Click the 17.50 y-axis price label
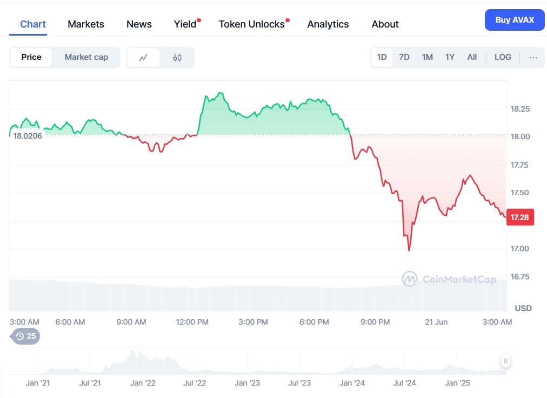The image size is (547, 398). [x=520, y=193]
